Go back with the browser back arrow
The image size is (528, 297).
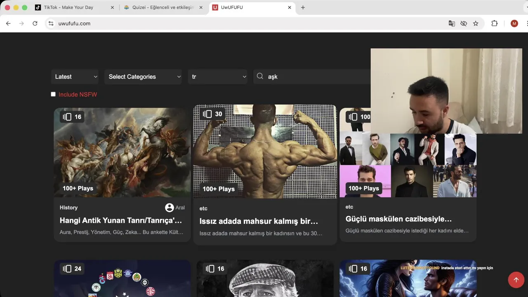pos(8,24)
